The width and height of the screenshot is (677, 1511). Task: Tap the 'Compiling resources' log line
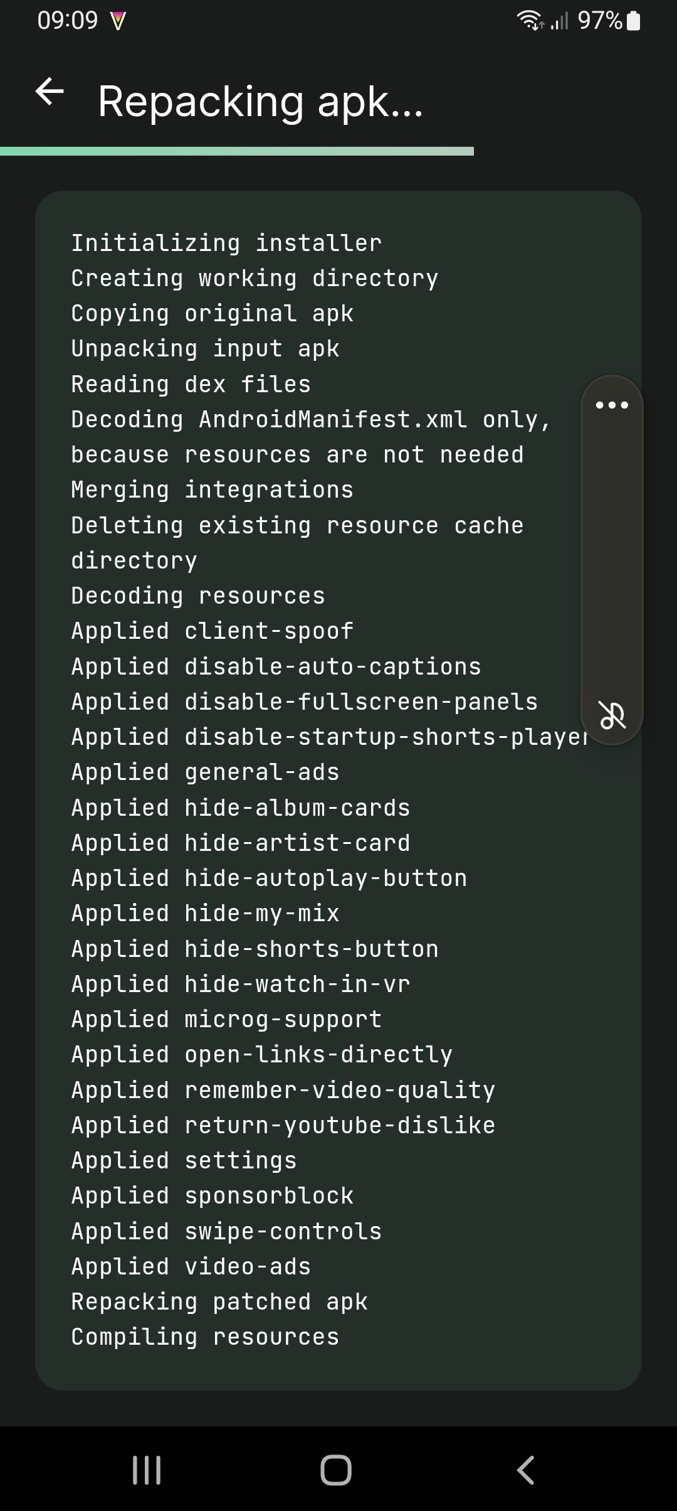205,1336
